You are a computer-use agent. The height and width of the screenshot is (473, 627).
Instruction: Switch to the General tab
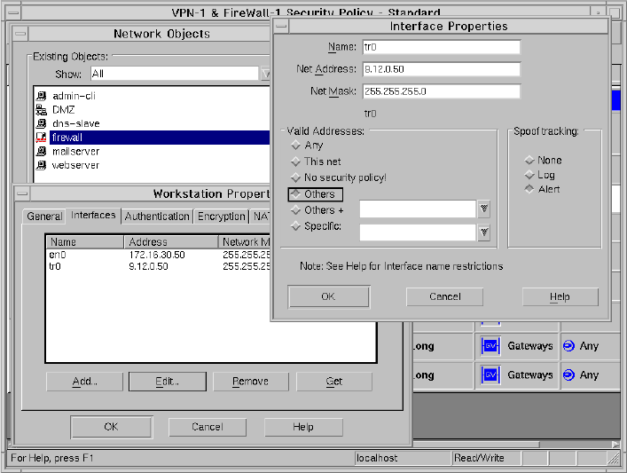[44, 217]
